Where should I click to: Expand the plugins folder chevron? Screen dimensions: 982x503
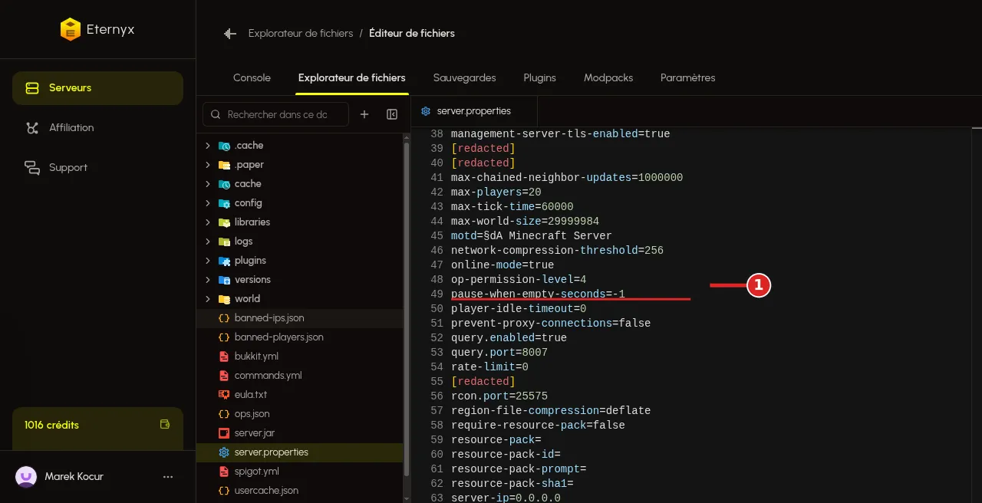click(x=207, y=261)
